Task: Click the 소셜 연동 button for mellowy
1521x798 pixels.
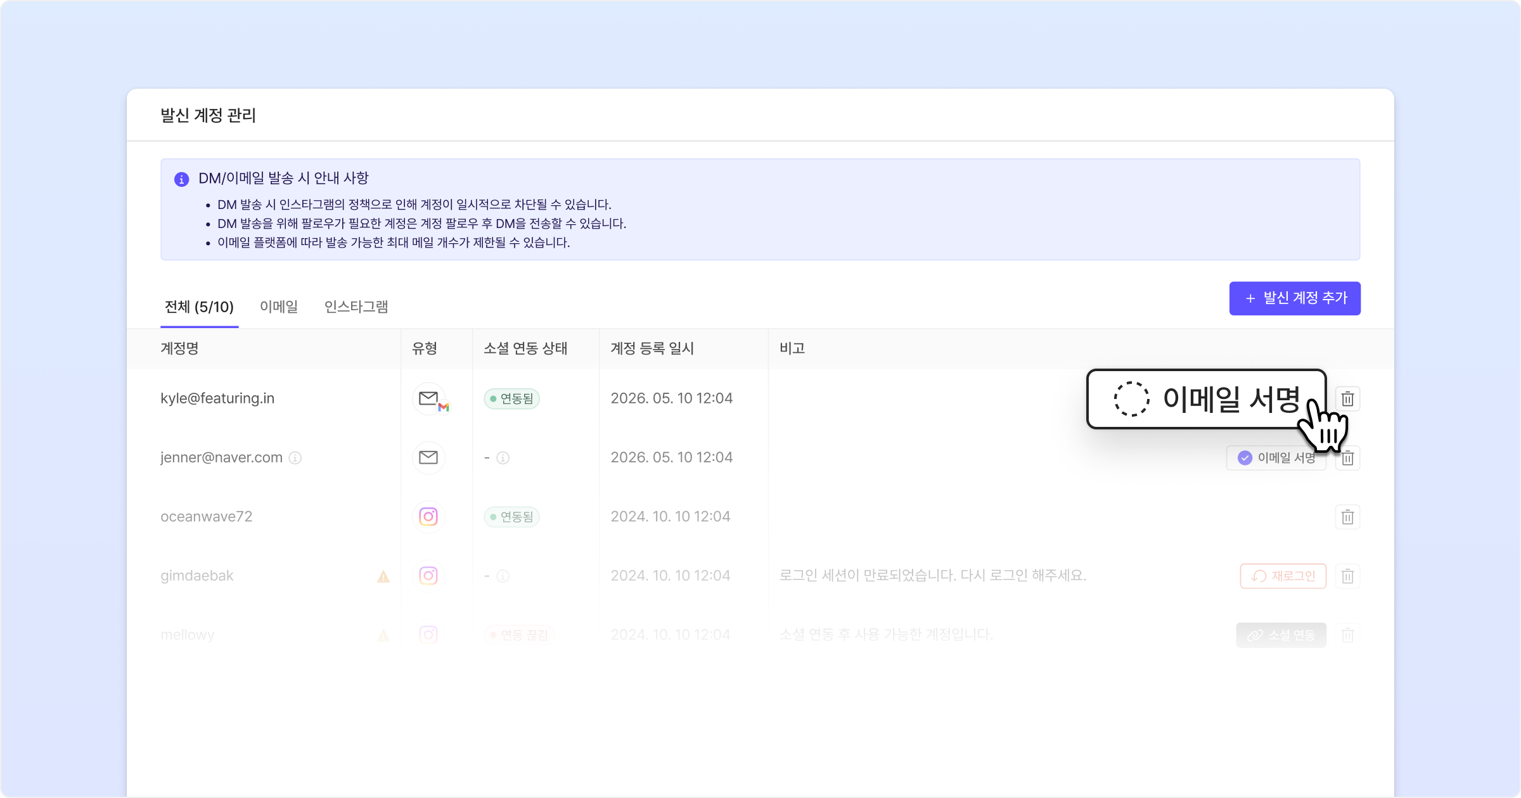Action: [x=1281, y=635]
